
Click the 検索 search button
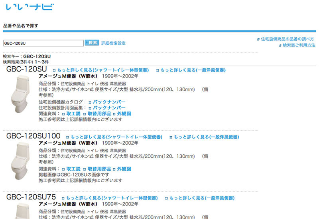[92, 43]
